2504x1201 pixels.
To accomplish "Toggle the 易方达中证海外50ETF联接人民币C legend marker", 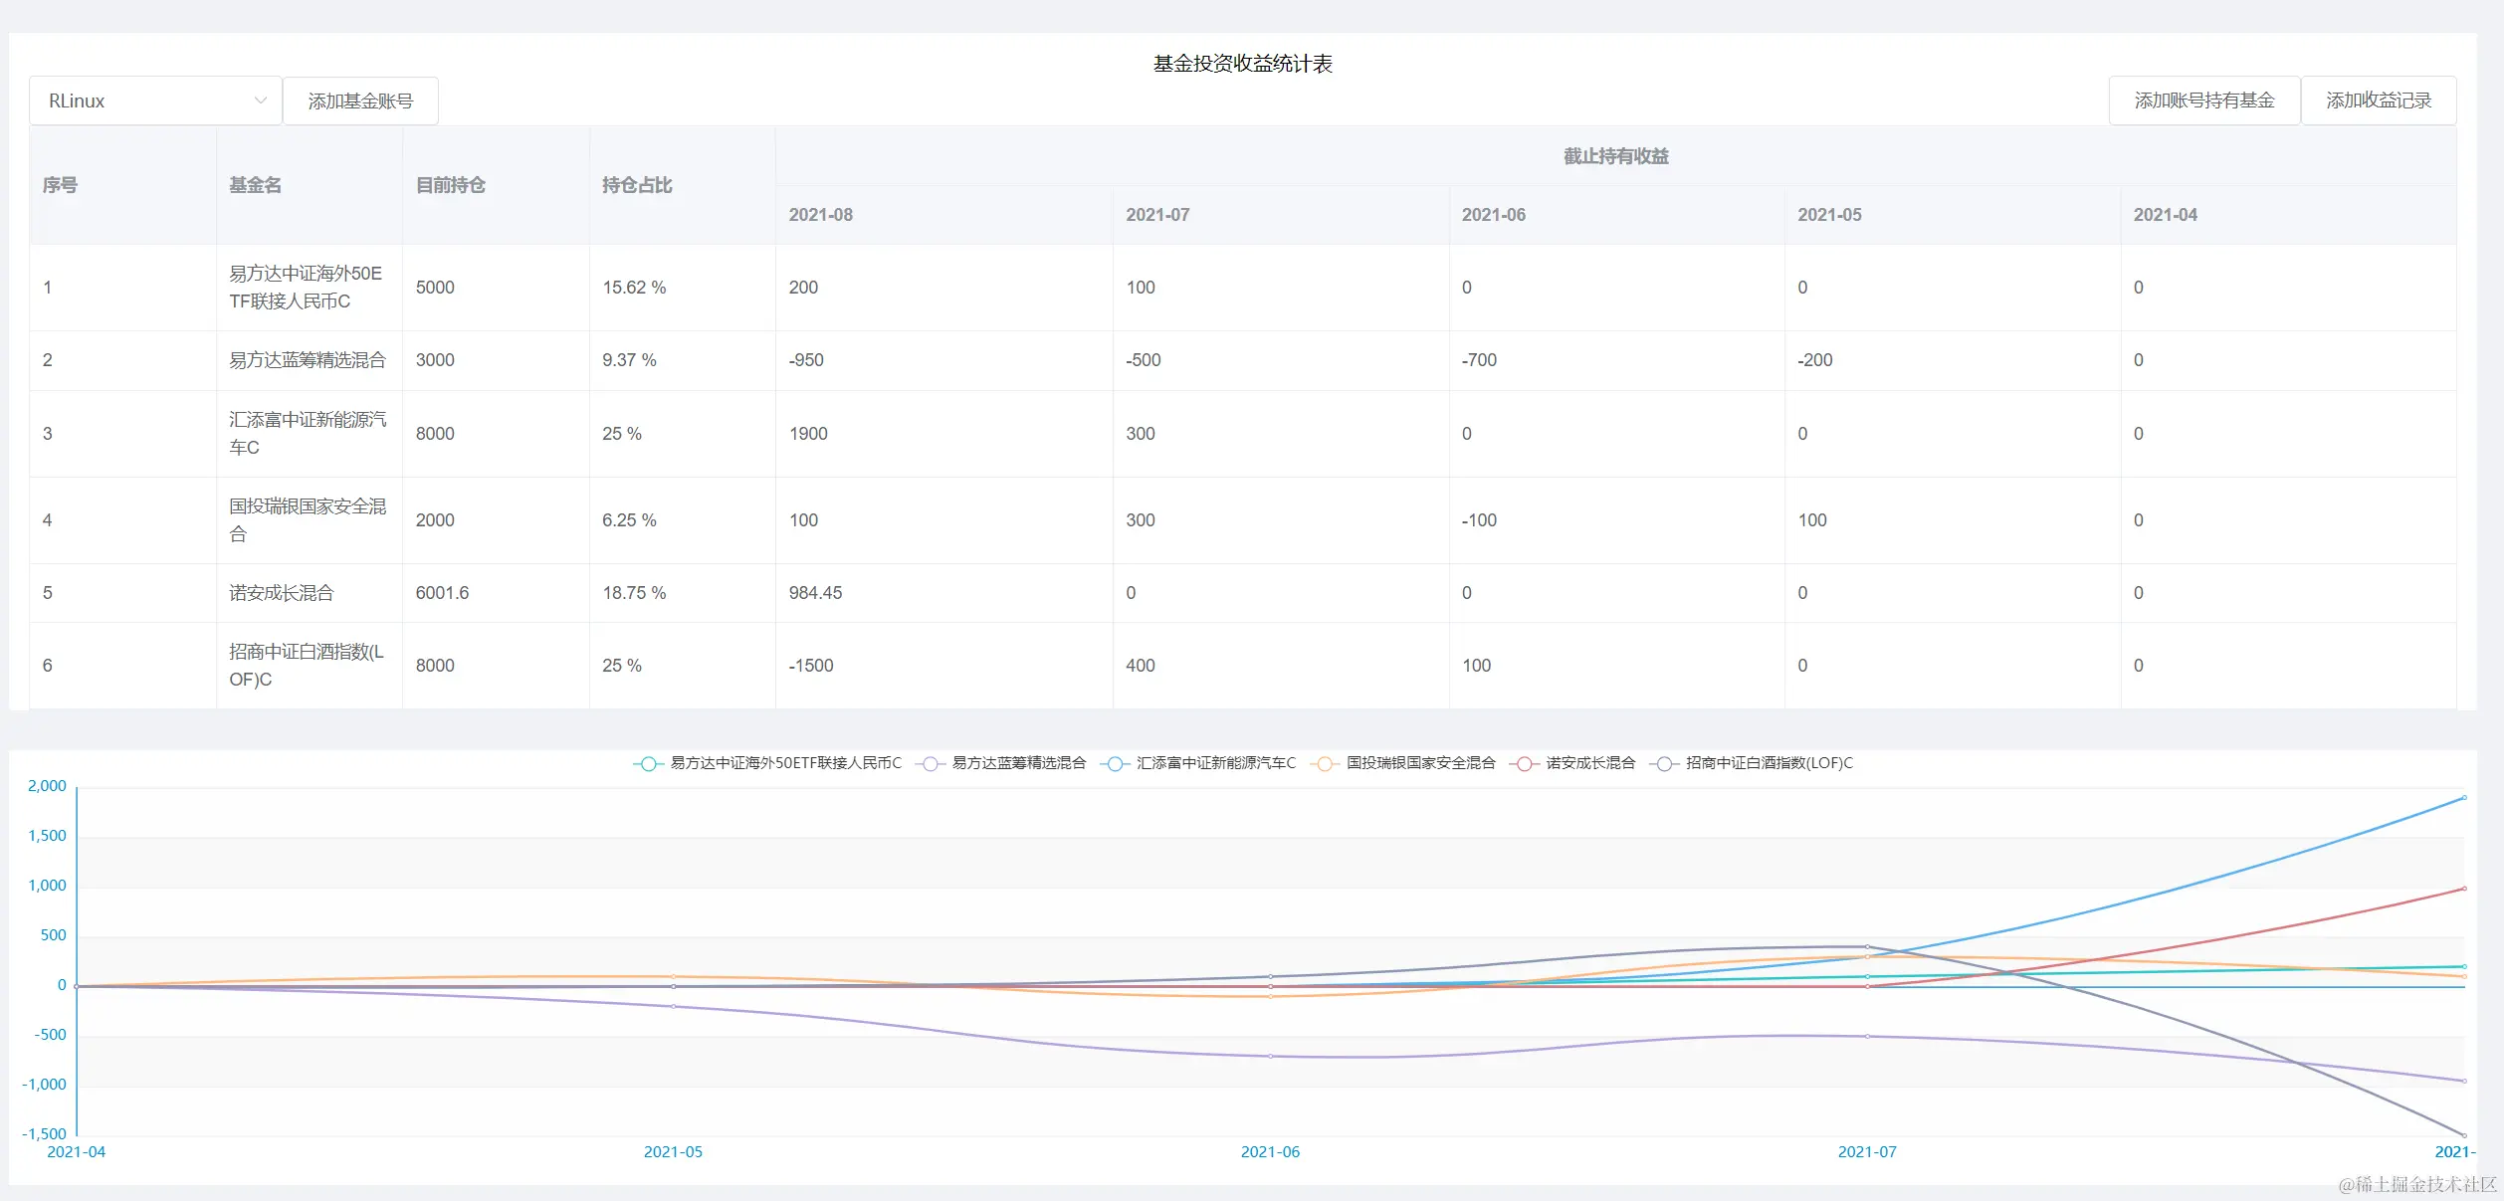I will coord(648,764).
